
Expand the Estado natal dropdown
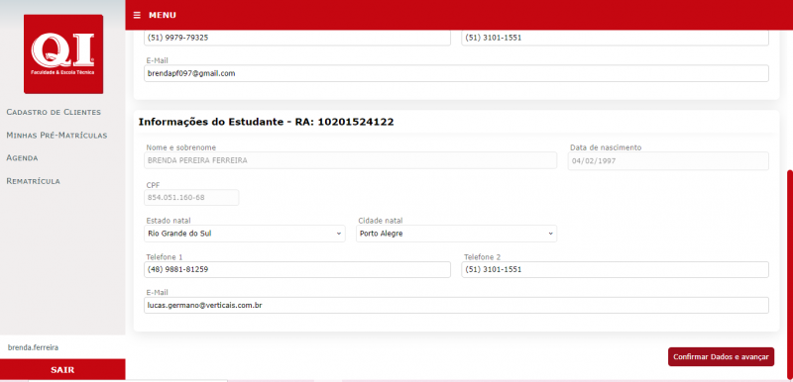245,234
